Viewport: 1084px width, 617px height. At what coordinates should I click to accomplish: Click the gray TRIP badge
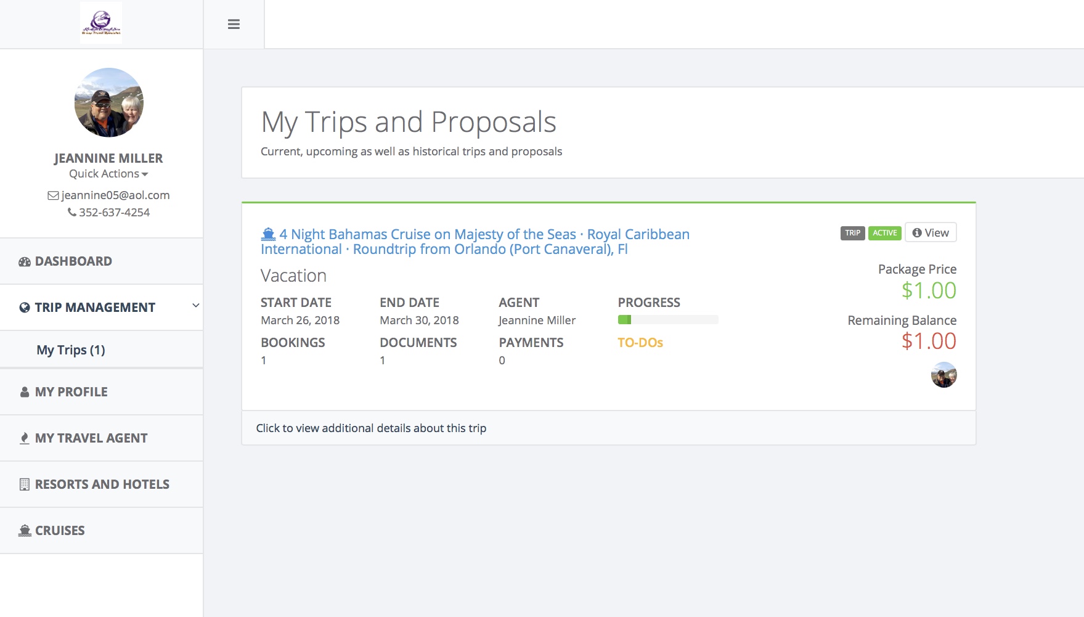tap(853, 233)
